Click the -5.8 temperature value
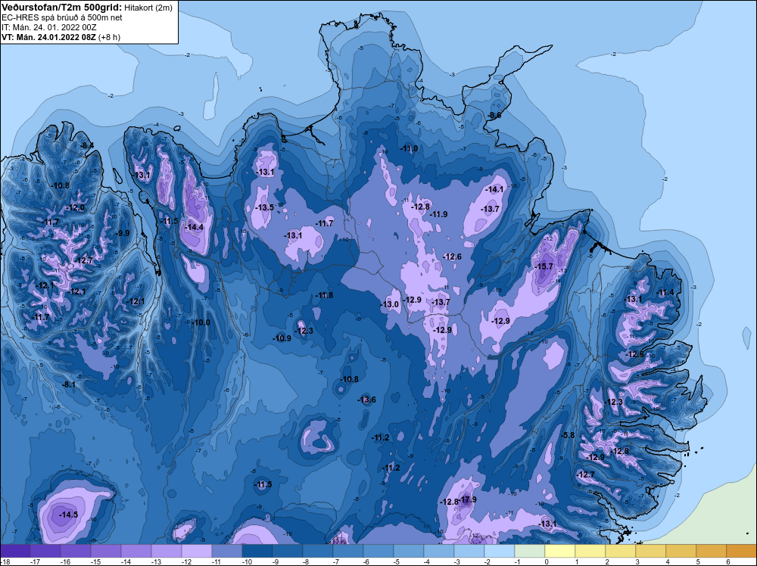This screenshot has height=566, width=757. [x=569, y=435]
